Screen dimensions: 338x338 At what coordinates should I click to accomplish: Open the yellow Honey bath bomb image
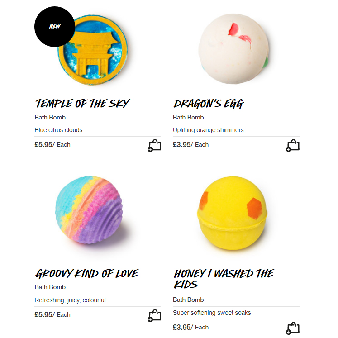232,213
